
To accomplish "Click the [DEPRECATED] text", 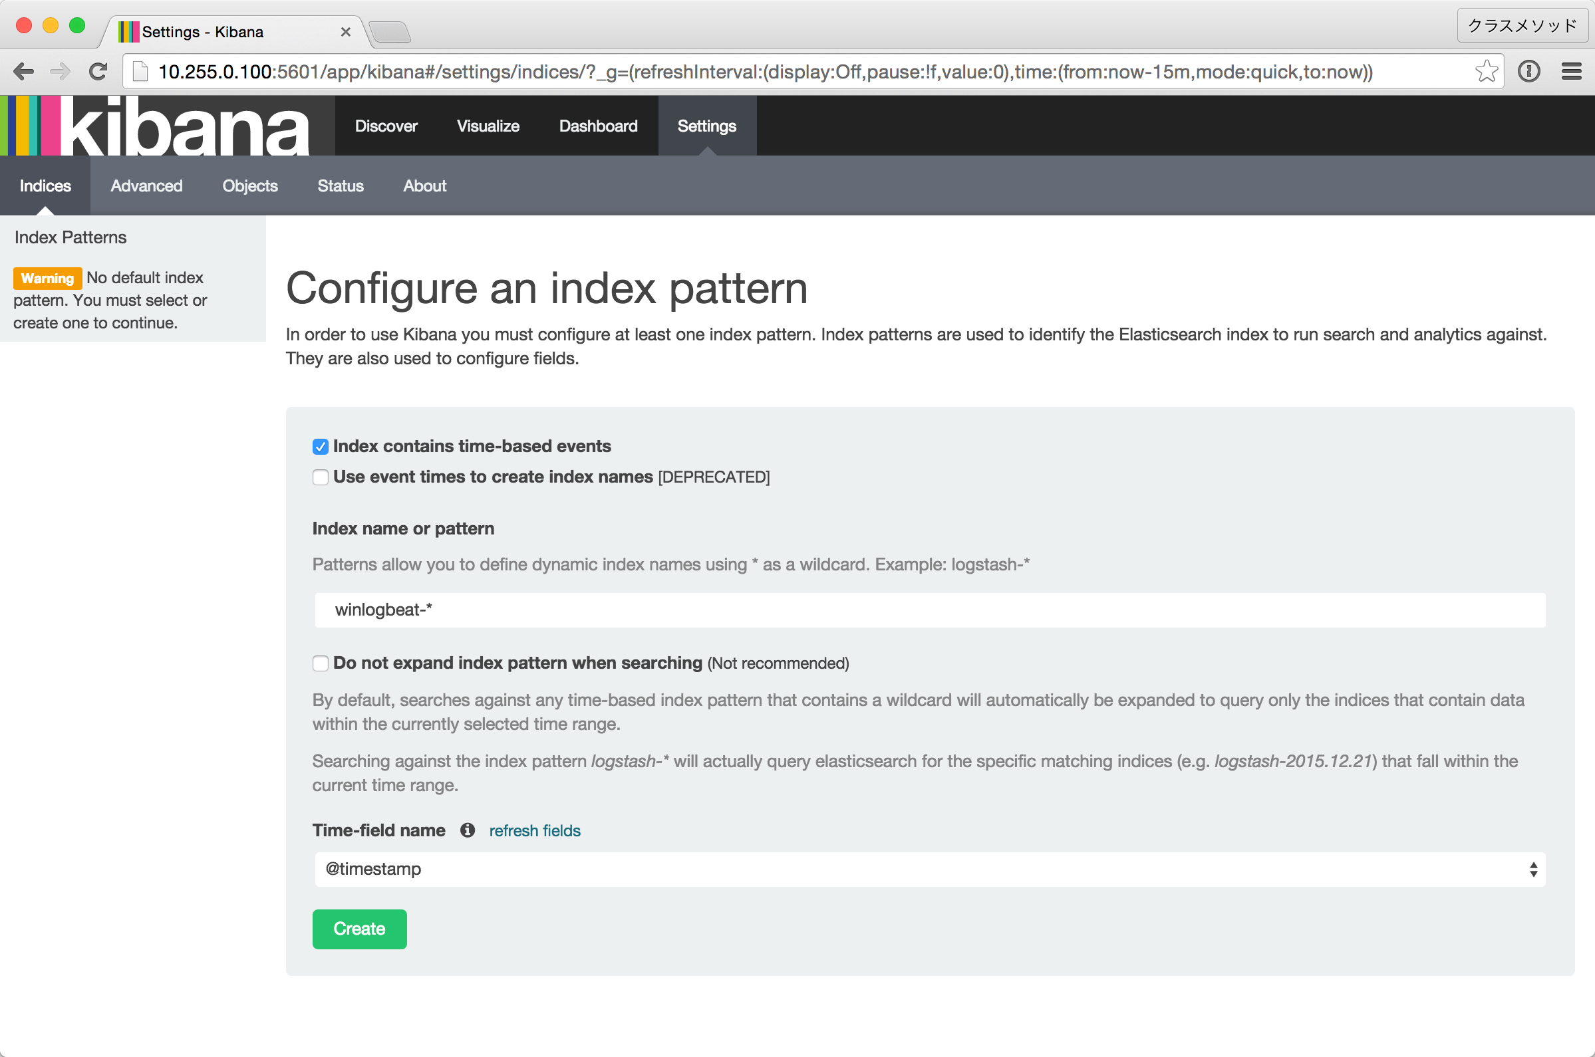I will coord(714,477).
